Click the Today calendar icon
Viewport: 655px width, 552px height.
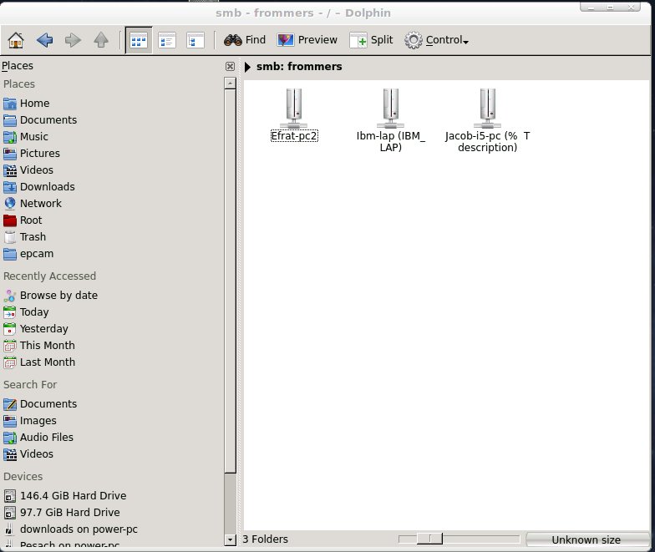pos(10,312)
